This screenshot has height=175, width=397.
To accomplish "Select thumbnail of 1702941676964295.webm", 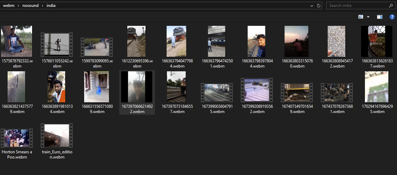I will click(x=377, y=87).
